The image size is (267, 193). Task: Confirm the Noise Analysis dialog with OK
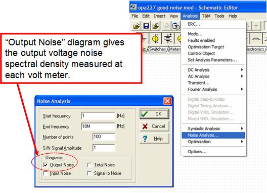[154, 114]
